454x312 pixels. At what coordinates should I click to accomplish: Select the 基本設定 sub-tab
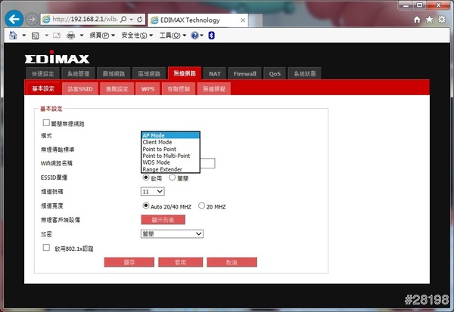click(x=43, y=88)
